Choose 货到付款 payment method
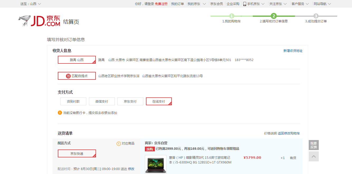This screenshot has width=352, height=174. [73, 101]
